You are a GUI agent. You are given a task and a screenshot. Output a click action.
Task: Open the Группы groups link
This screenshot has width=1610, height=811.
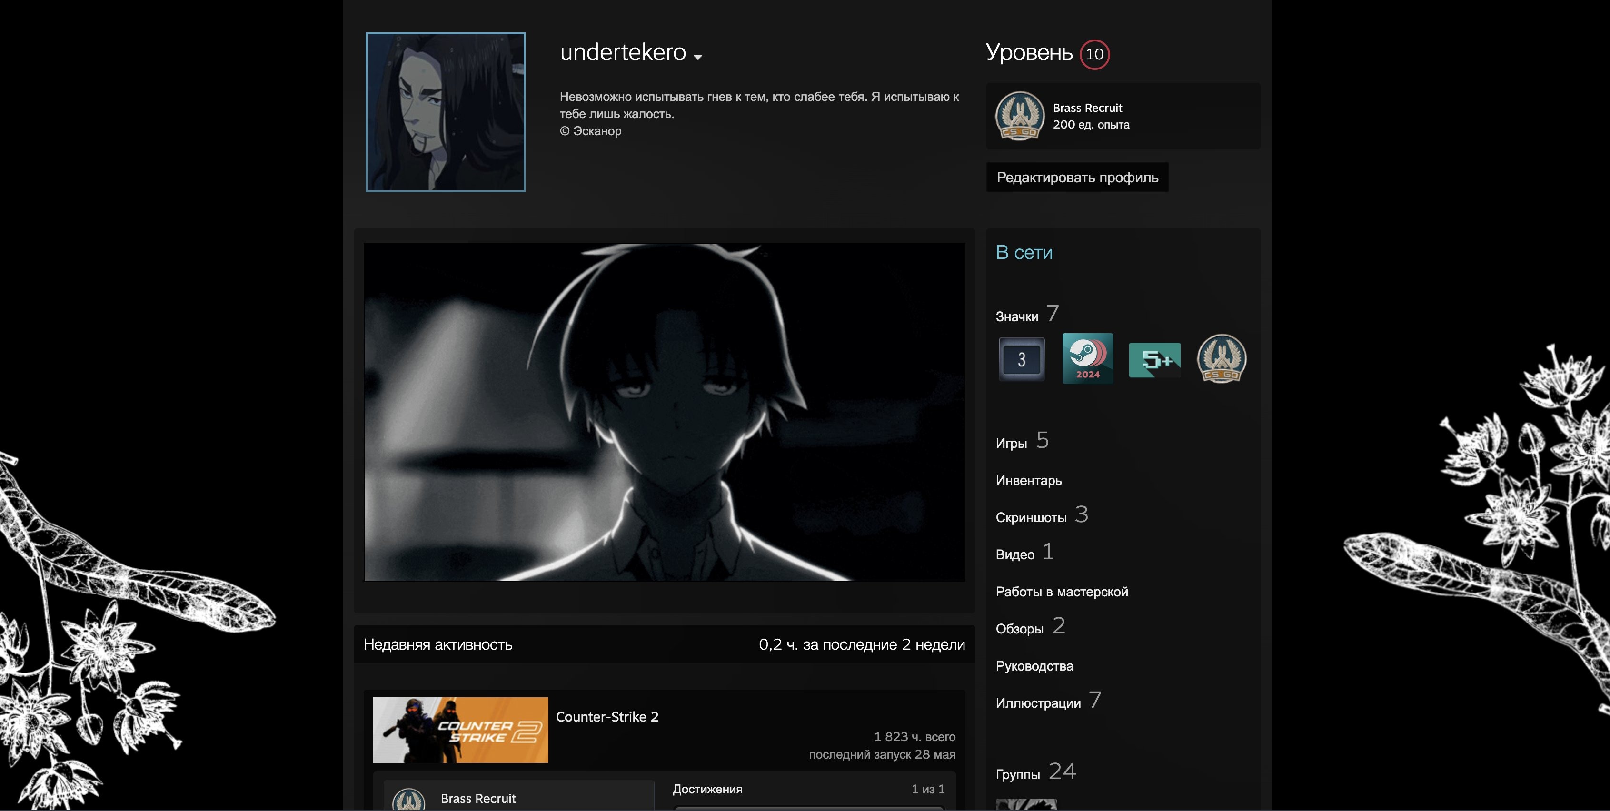(x=1035, y=772)
